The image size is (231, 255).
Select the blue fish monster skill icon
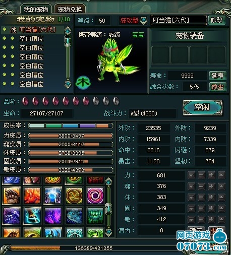pos(74,216)
